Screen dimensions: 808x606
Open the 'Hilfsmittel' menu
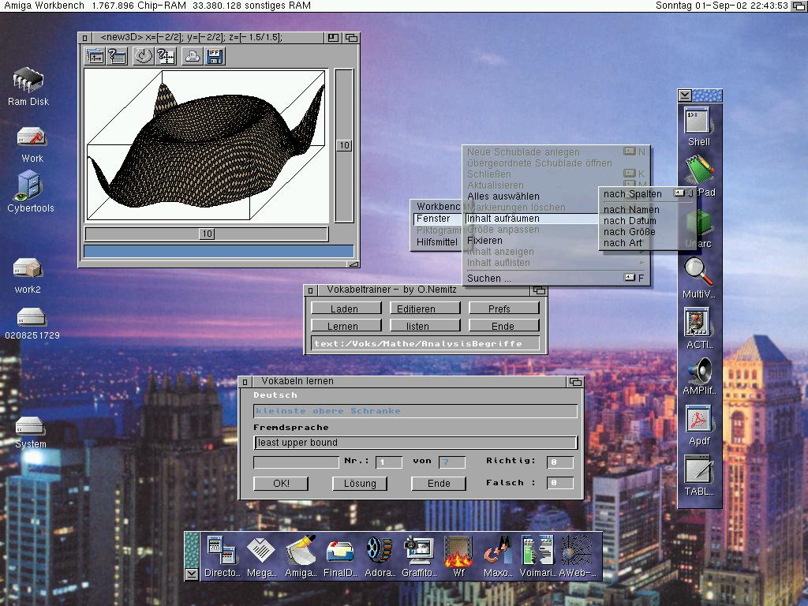(x=436, y=242)
